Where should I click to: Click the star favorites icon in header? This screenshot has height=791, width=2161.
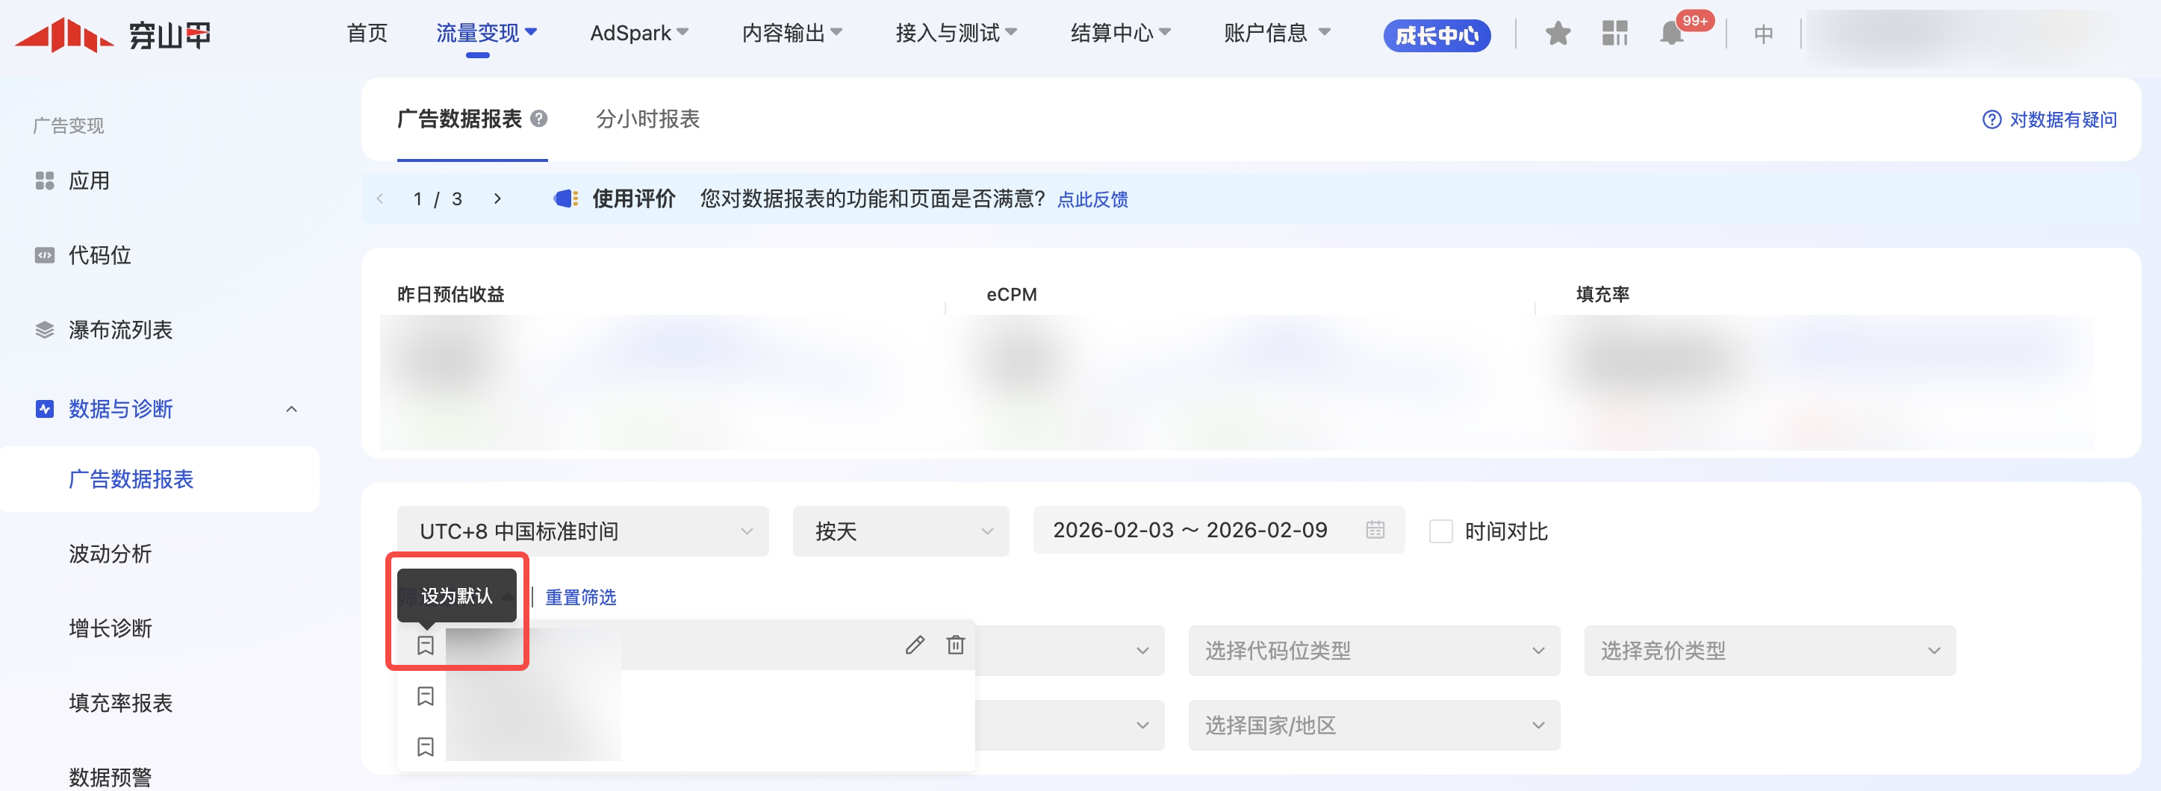(1557, 34)
